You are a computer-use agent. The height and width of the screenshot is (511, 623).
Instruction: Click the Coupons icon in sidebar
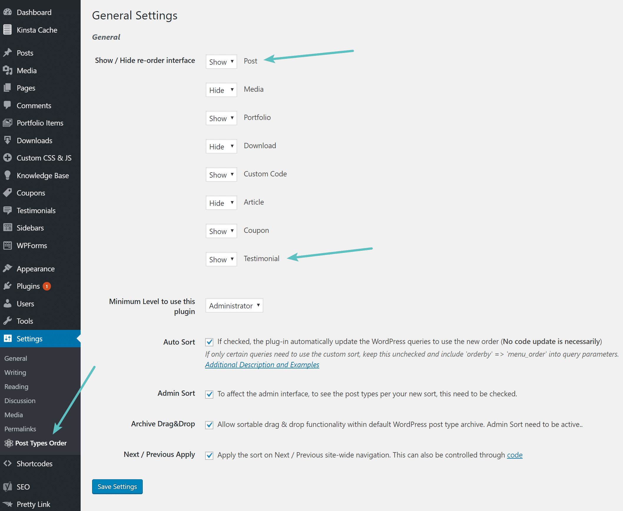click(x=8, y=193)
